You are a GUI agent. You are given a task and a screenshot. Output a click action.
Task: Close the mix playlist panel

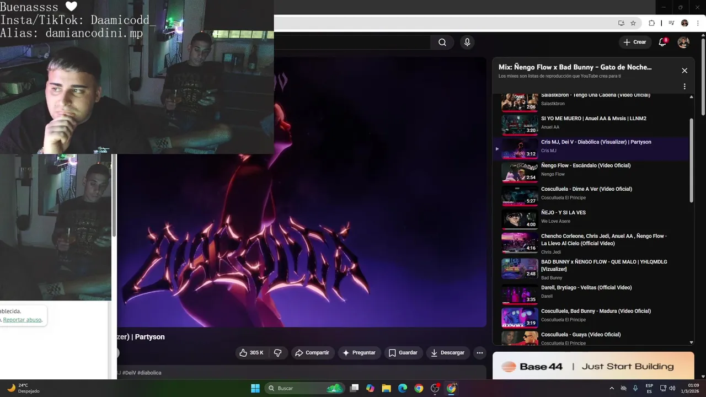684,71
